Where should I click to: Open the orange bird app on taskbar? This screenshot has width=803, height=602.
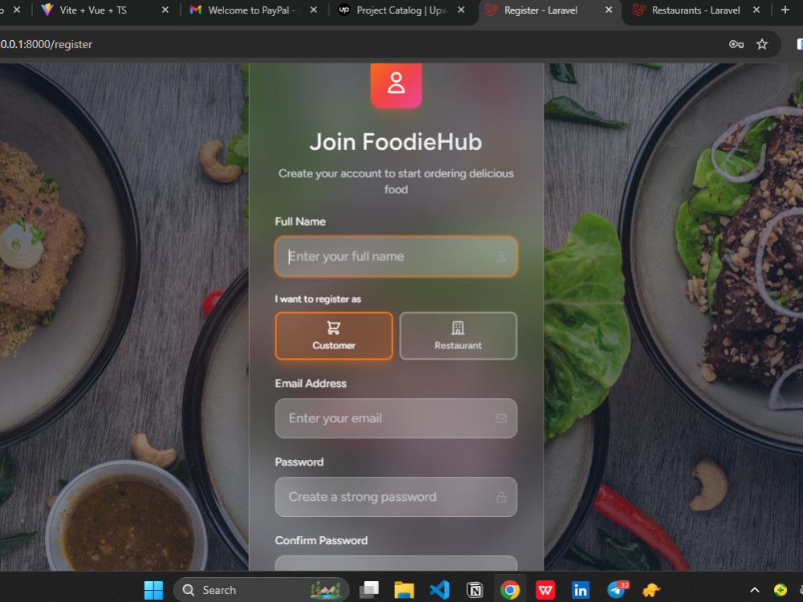click(651, 590)
